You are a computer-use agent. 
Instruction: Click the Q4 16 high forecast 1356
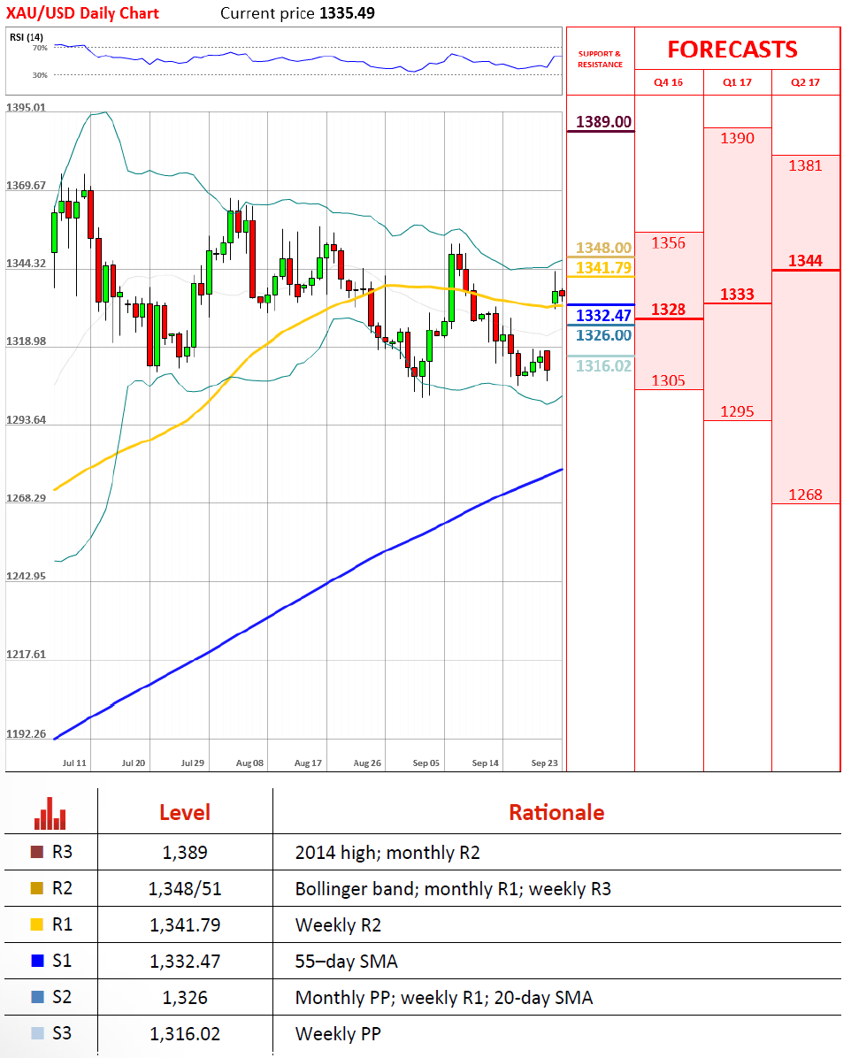tap(668, 243)
